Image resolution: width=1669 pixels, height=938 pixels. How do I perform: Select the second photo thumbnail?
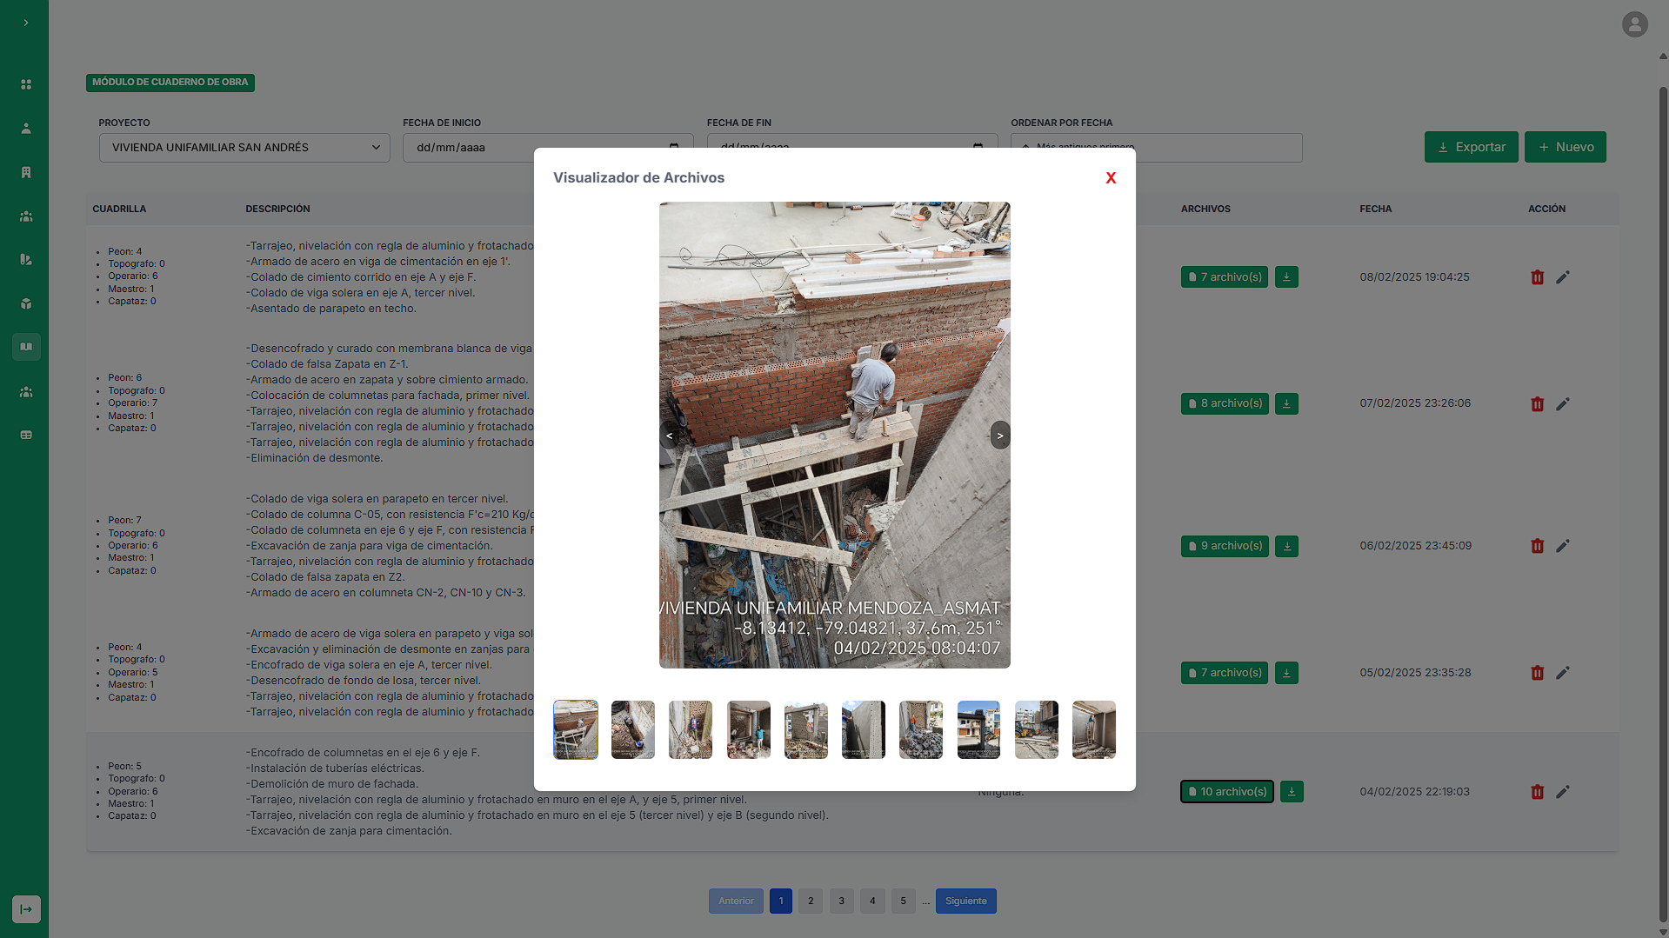632,730
